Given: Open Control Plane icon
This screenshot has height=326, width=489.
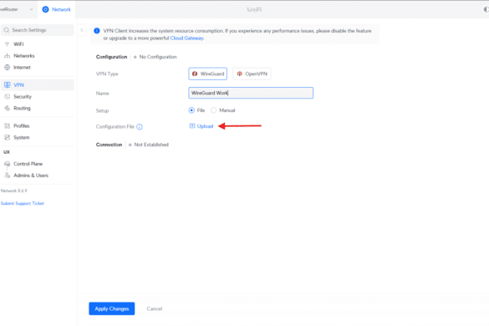Looking at the screenshot, I should click(x=7, y=164).
